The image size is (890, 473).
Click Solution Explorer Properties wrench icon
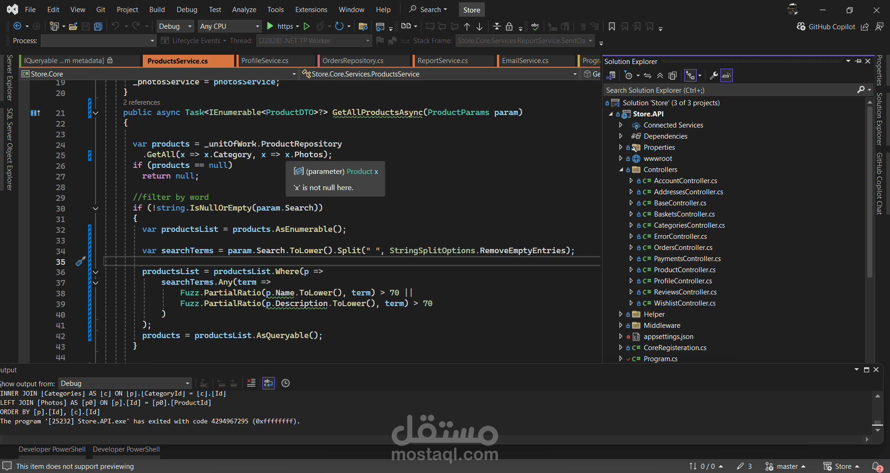pyautogui.click(x=714, y=76)
